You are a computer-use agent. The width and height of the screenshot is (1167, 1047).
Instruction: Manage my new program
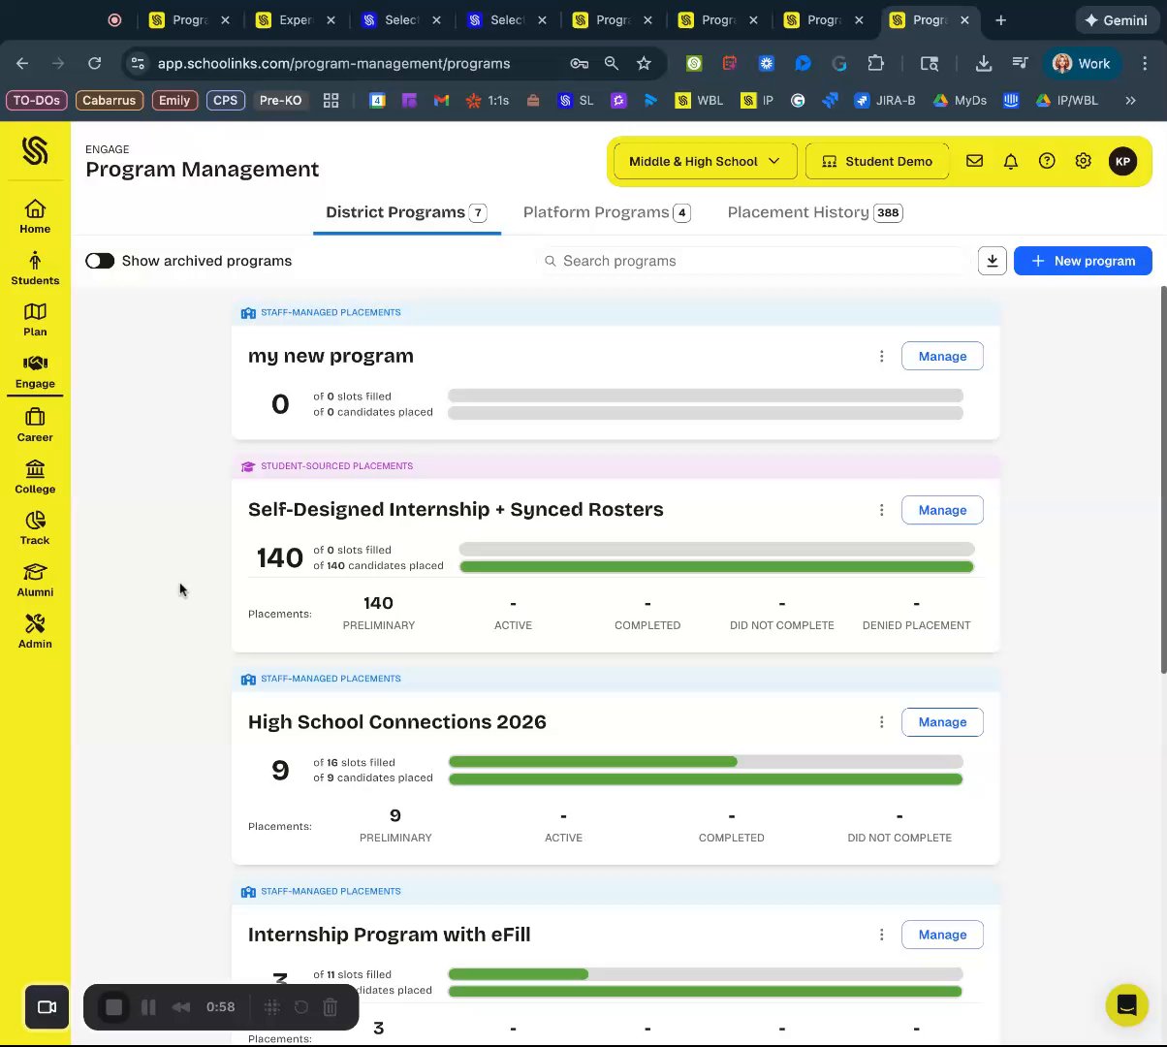(x=942, y=356)
